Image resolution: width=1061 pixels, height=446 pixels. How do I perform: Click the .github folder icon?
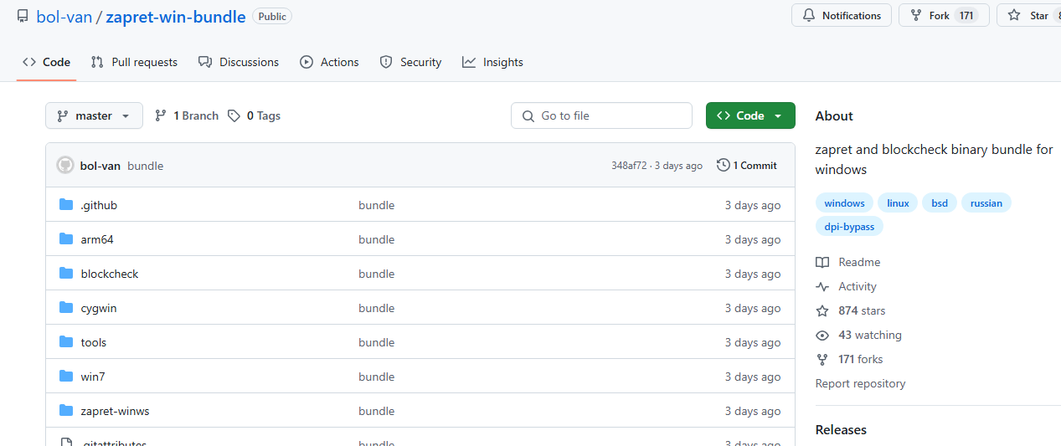(66, 205)
